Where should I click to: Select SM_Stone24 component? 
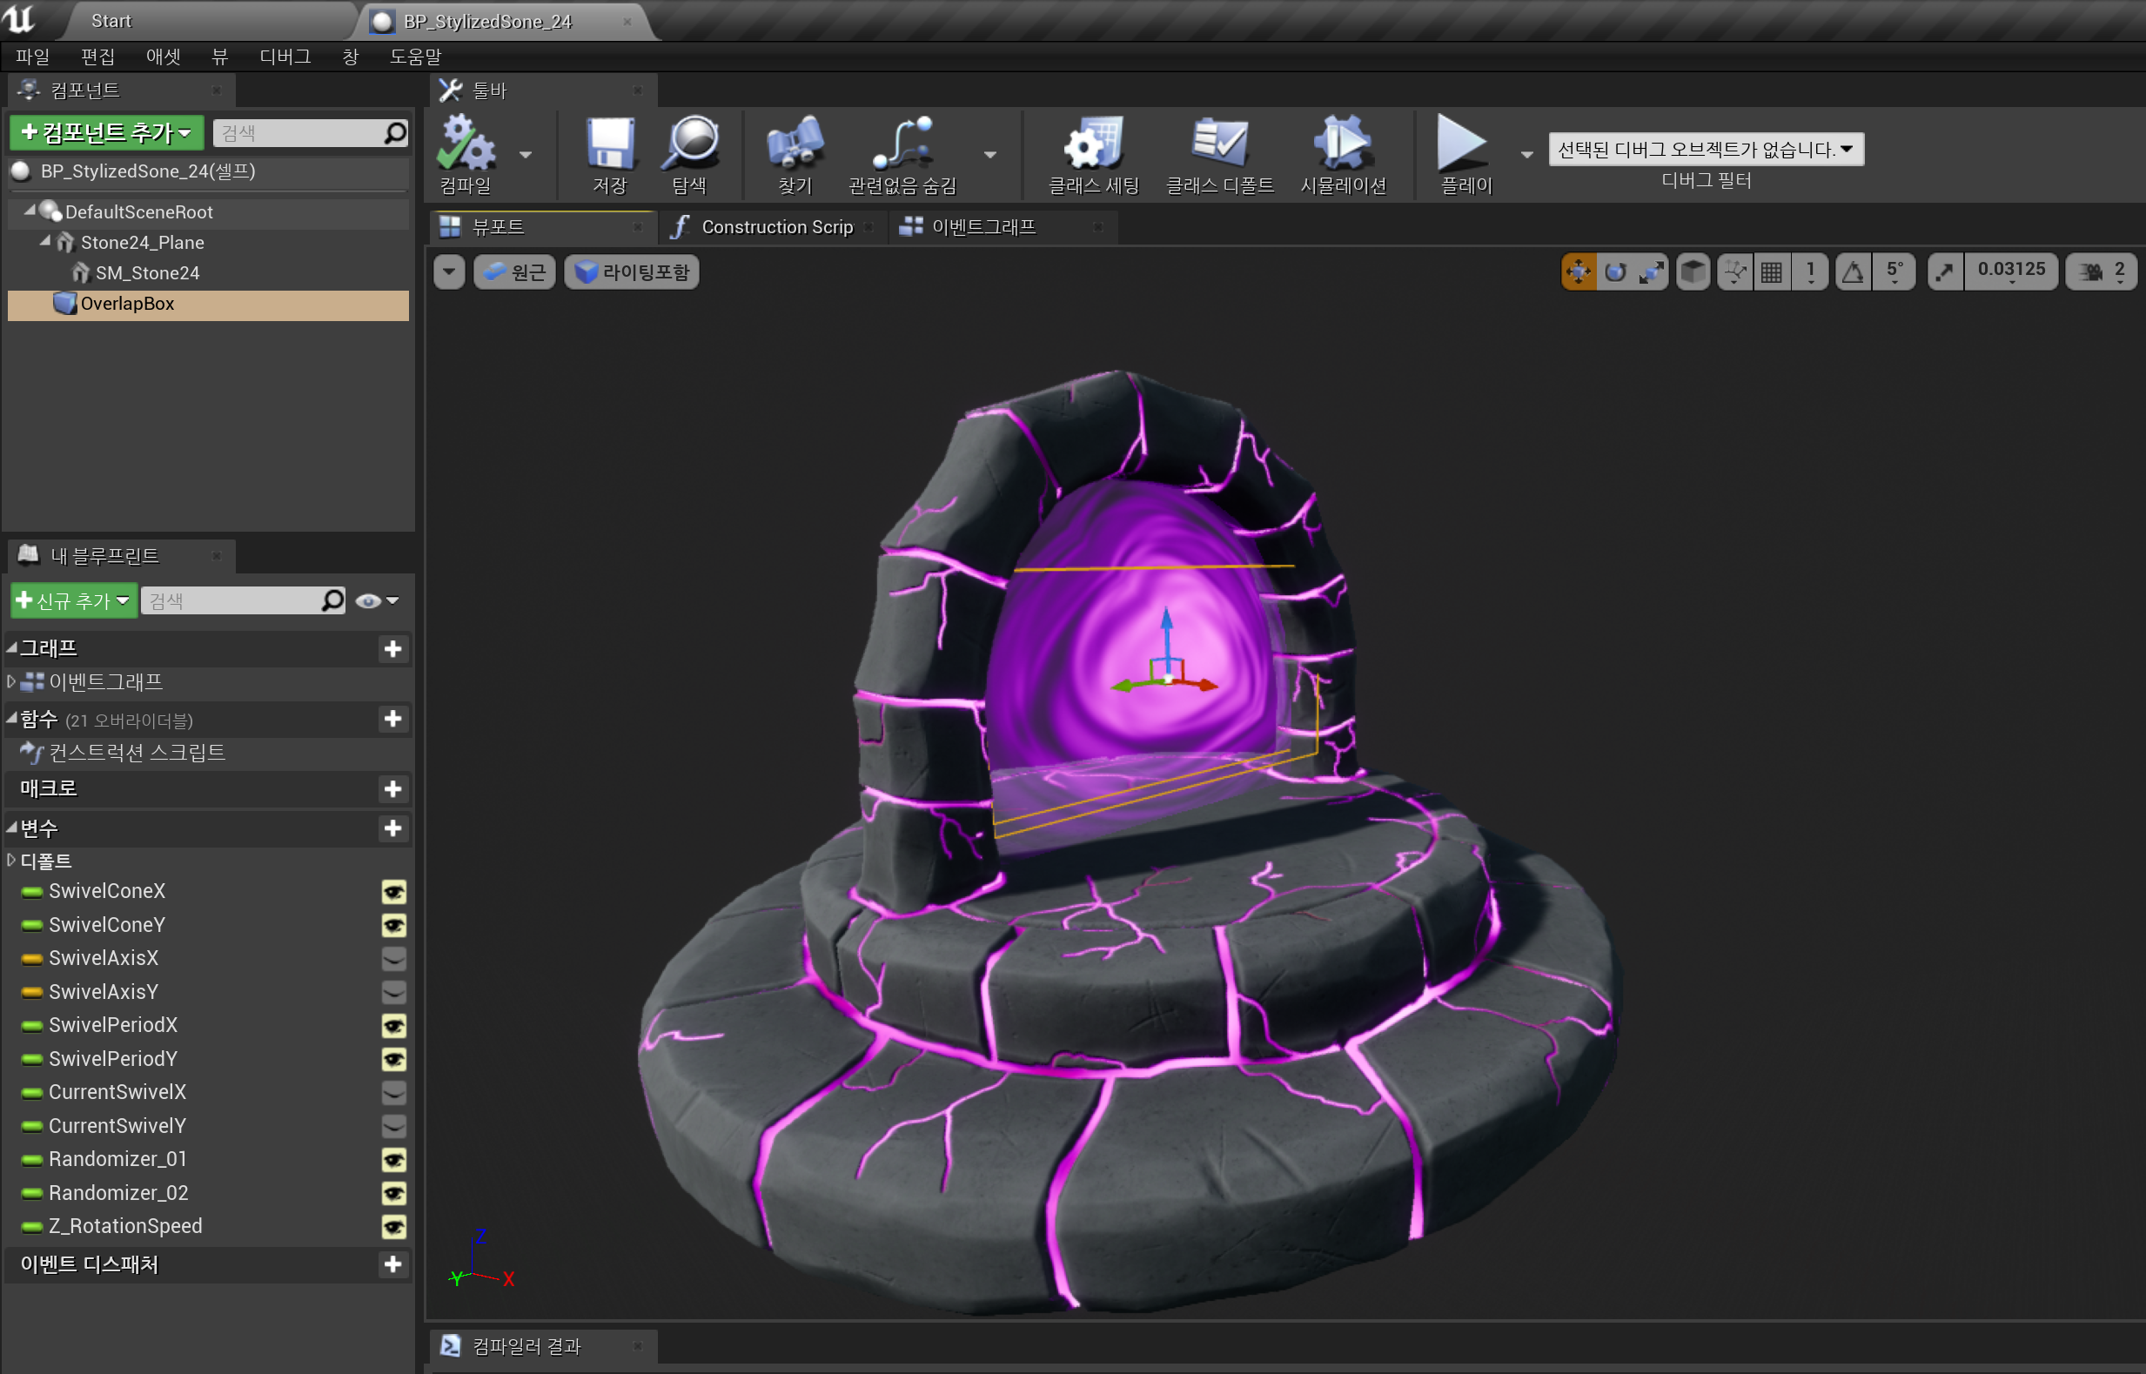(x=147, y=273)
